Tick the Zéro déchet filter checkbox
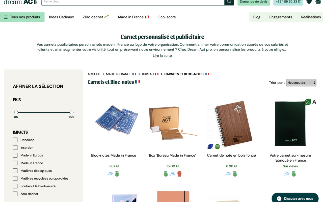 coord(15,194)
